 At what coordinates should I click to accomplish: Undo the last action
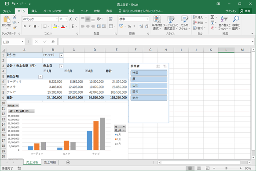click(x=14, y=4)
